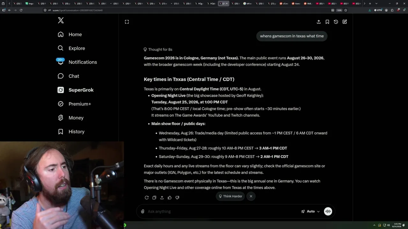Viewport: 408px width, 229px height.
Task: Share the Grok conversation from the header
Action: [x=319, y=22]
